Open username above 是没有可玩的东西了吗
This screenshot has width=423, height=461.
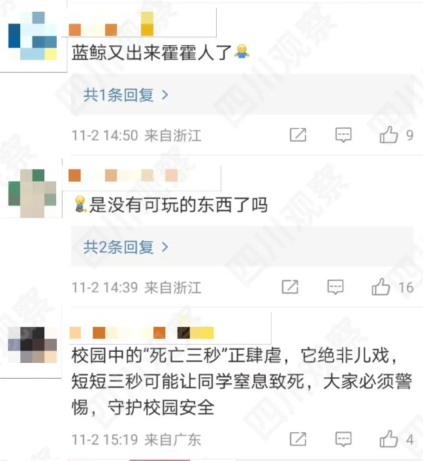click(123, 176)
